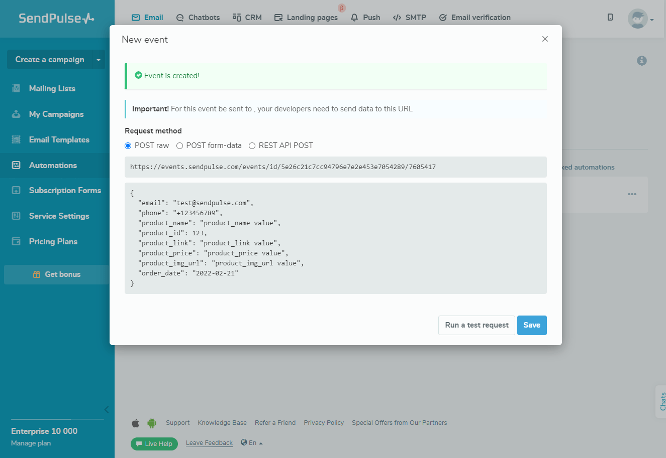Select the POST form-data radio option
Viewport: 666px width, 458px height.
click(179, 145)
